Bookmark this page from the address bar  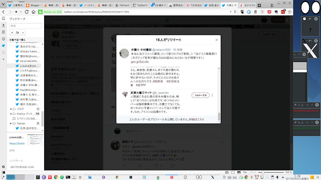[235, 12]
